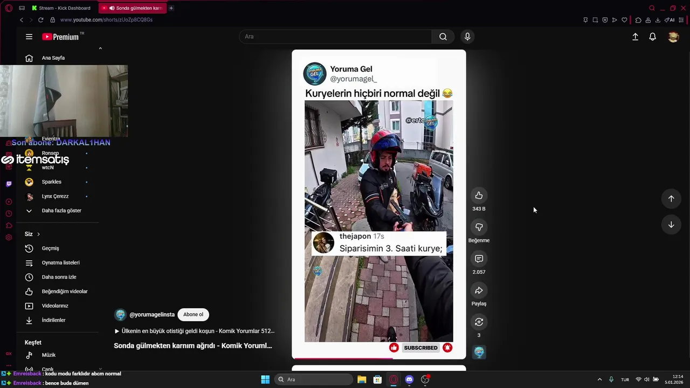Run search with magnifier button
690x388 pixels.
pos(443,37)
